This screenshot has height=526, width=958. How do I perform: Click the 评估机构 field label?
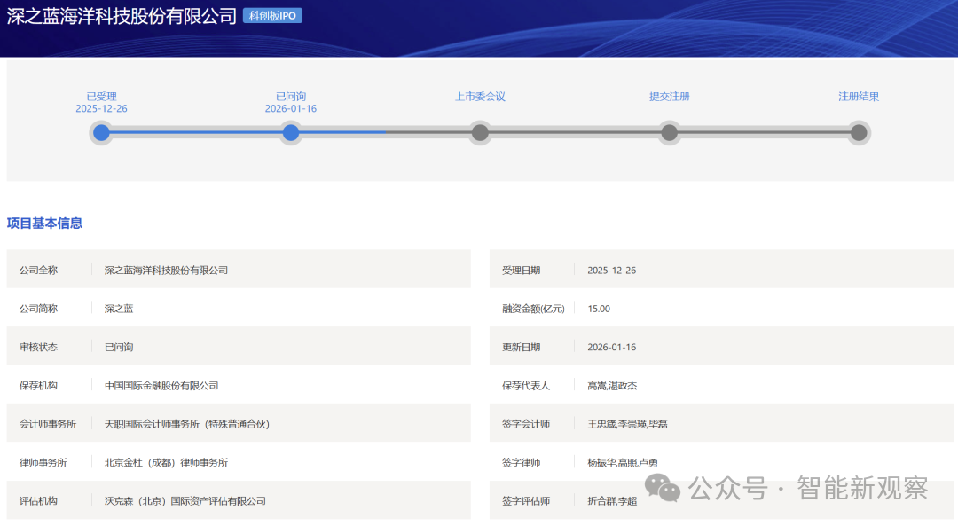[x=38, y=501]
